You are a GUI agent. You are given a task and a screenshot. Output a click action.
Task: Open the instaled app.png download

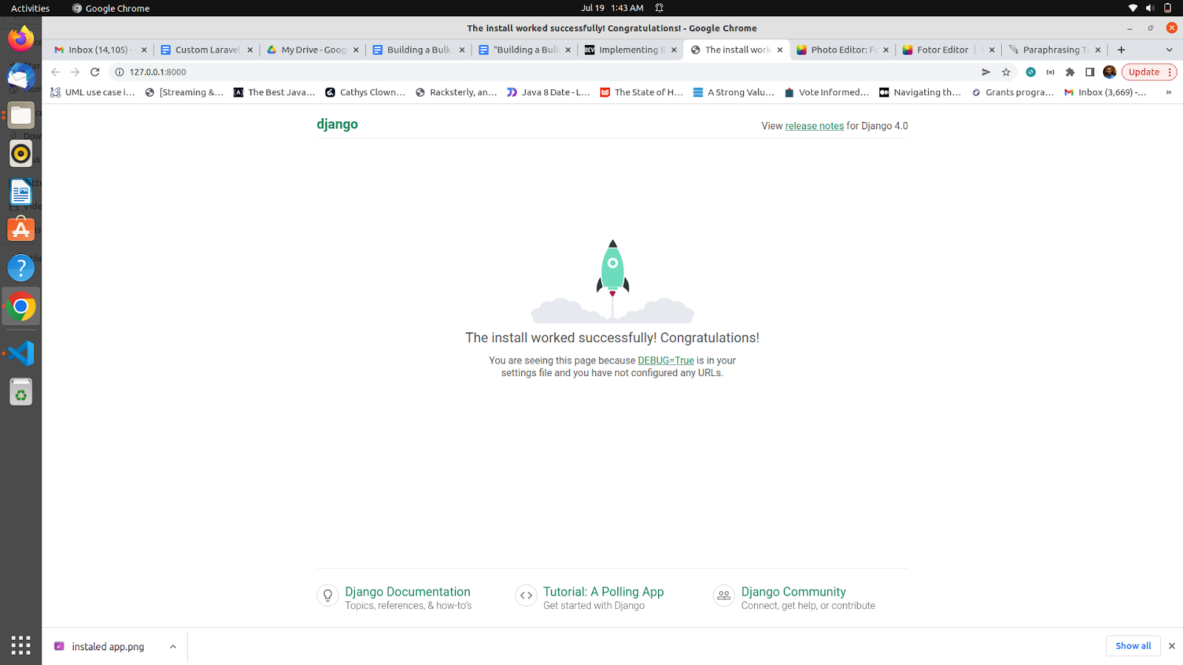click(x=107, y=647)
